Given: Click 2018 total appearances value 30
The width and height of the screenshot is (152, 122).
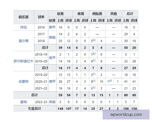Looking at the screenshot, I should (126, 41).
